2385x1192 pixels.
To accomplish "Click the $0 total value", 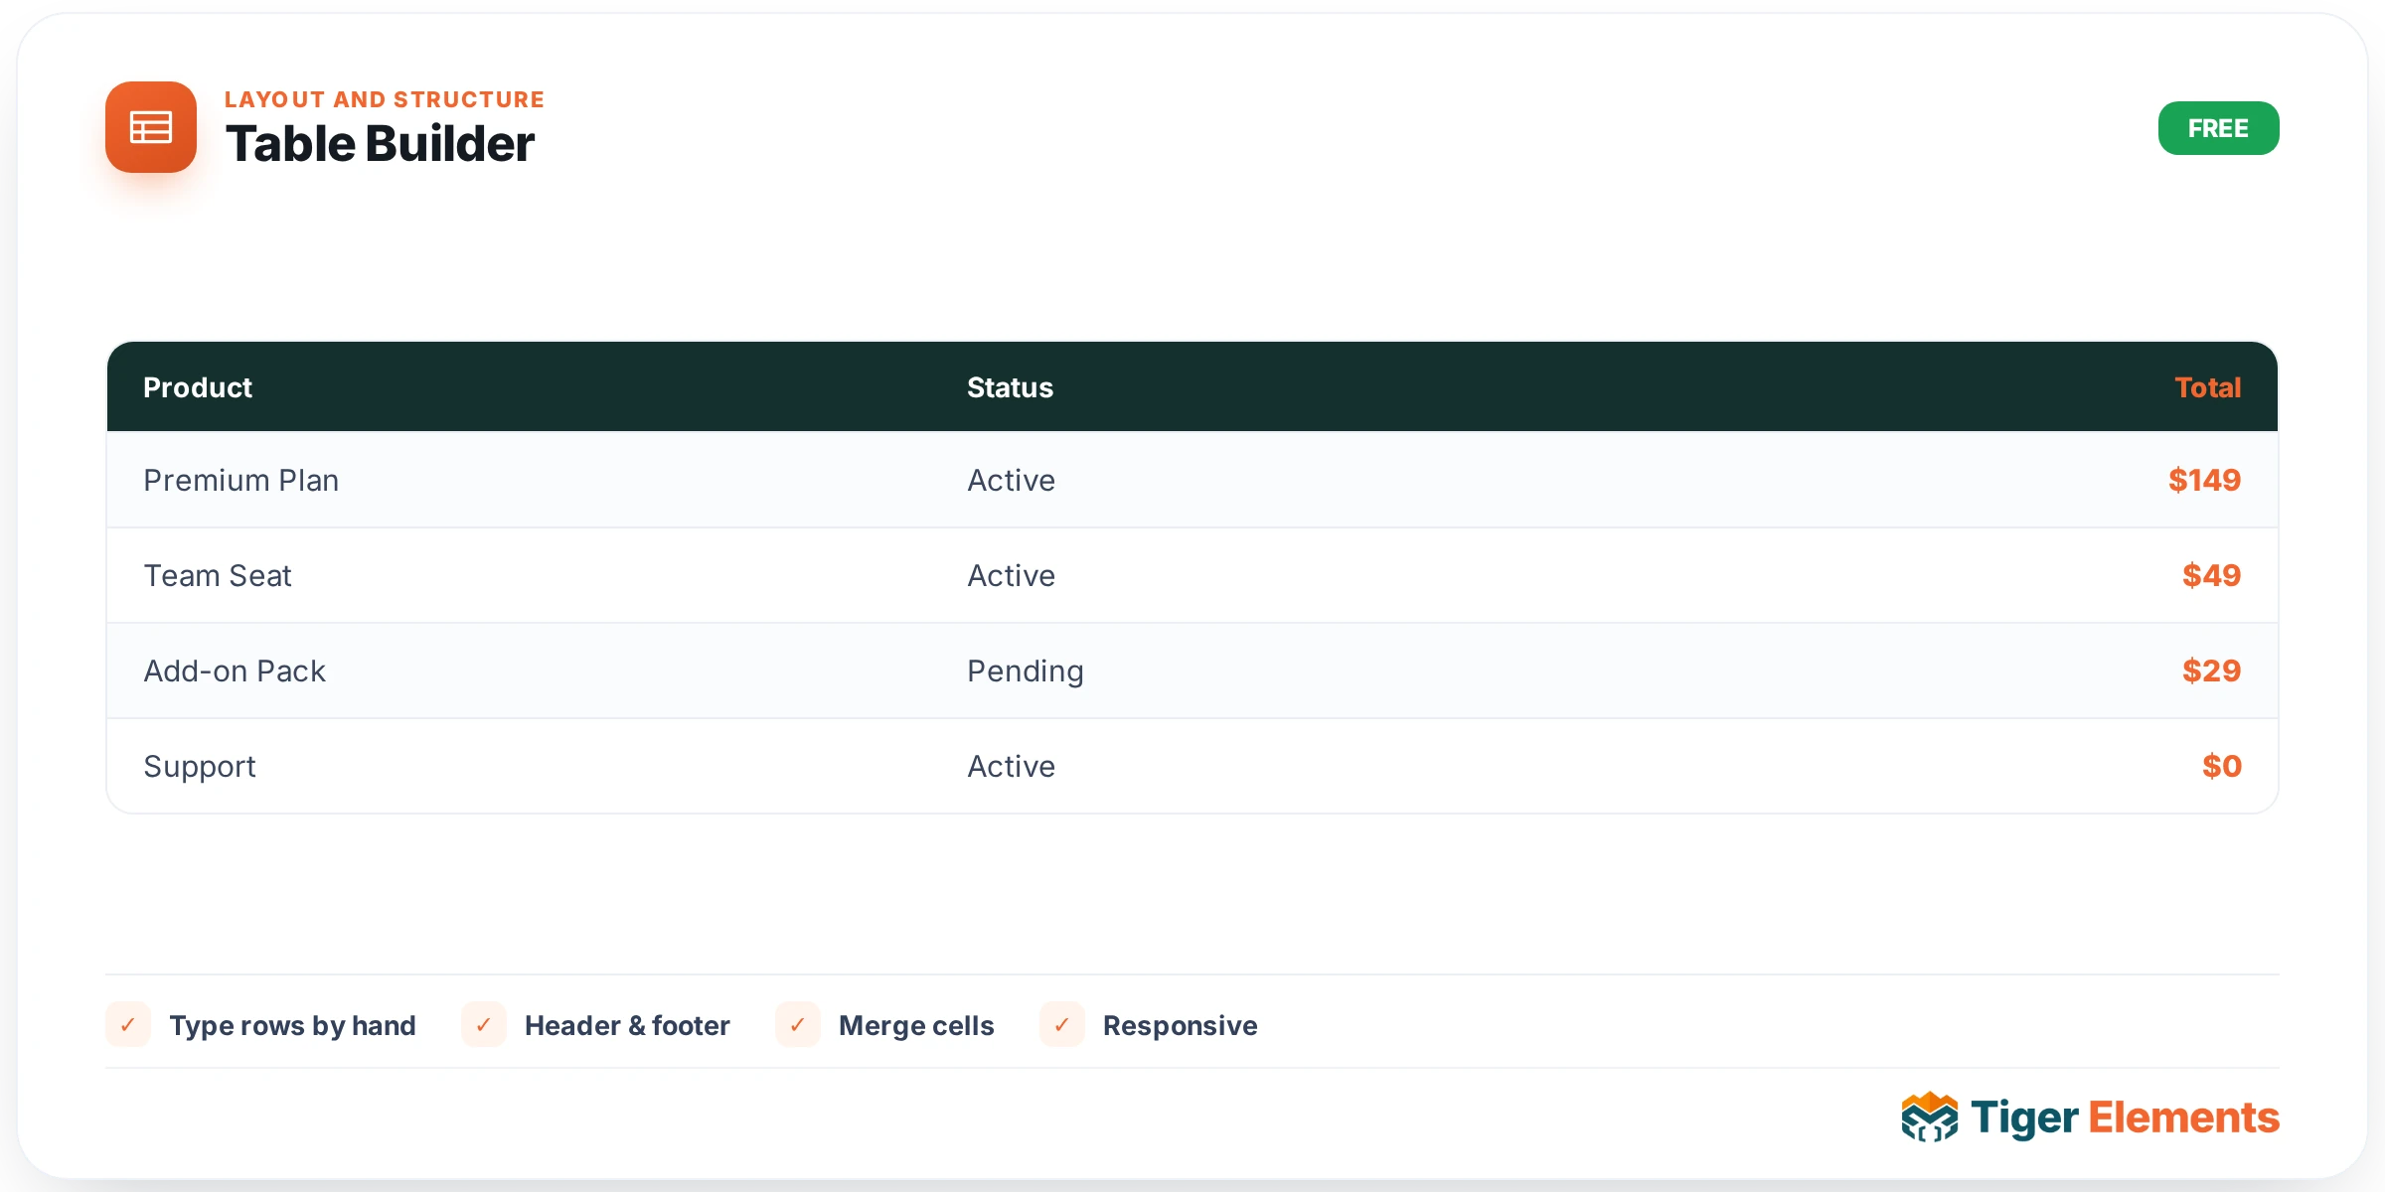I will [x=2222, y=766].
